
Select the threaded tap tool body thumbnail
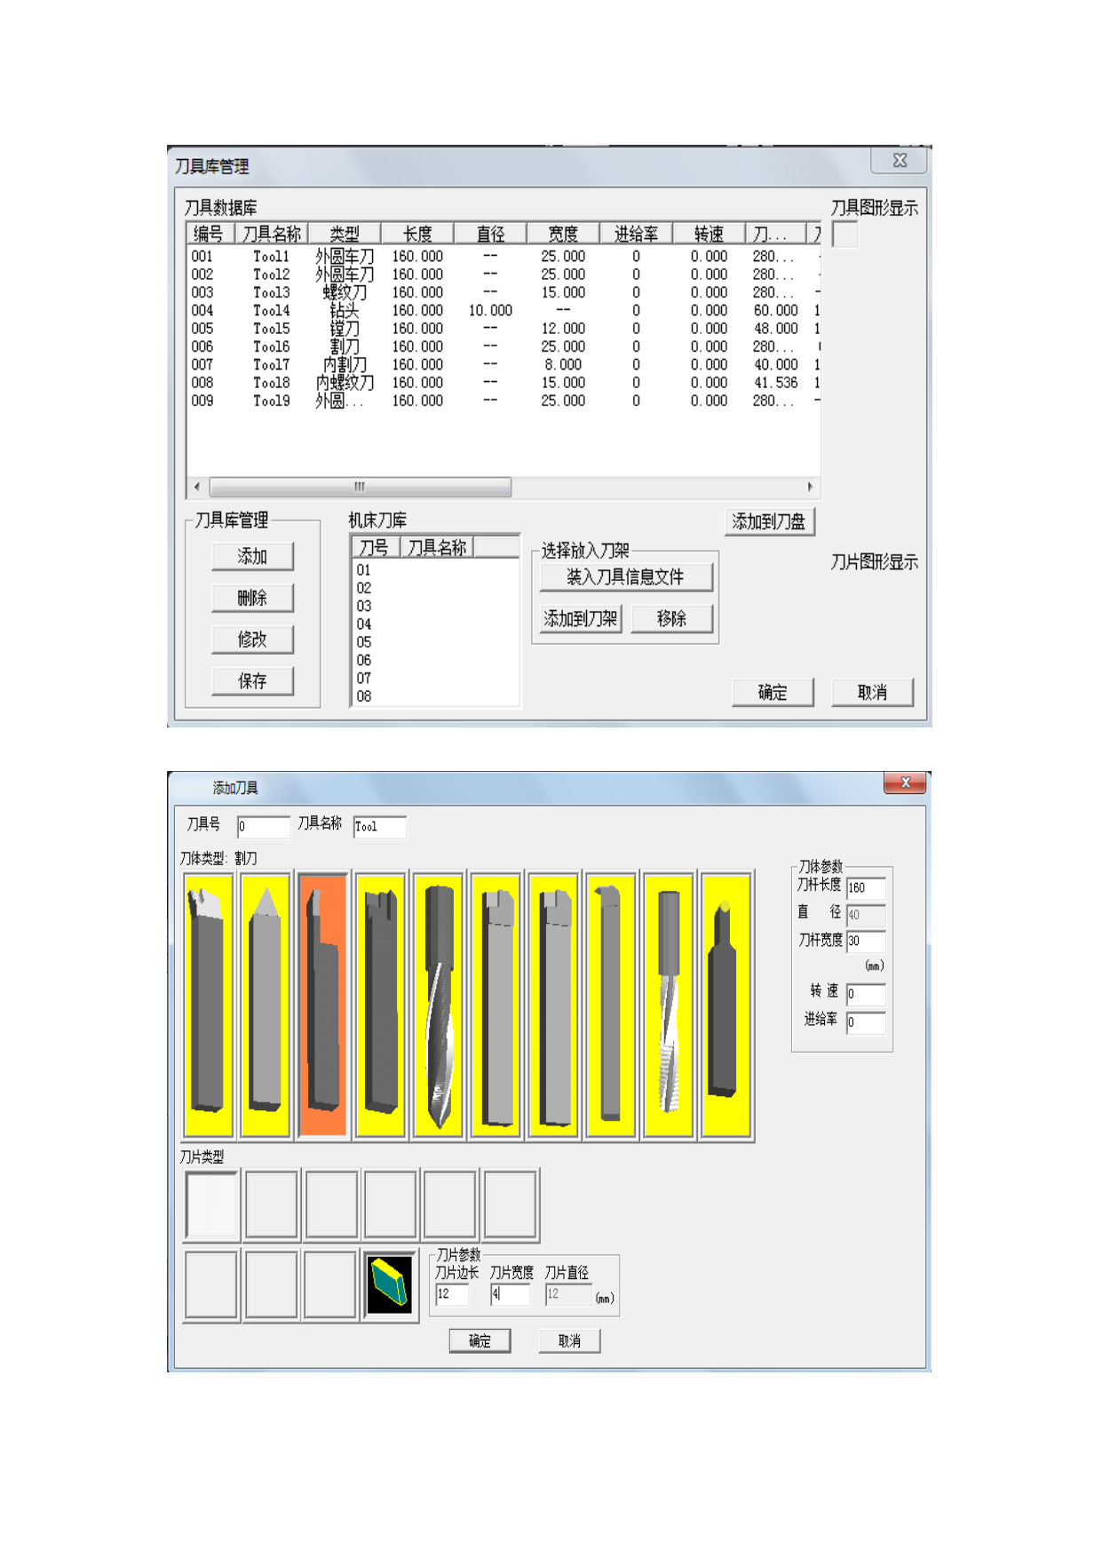pos(669,1005)
